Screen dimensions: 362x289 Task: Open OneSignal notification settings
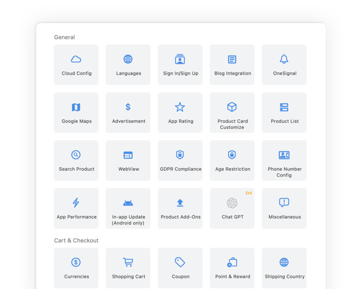click(x=284, y=65)
